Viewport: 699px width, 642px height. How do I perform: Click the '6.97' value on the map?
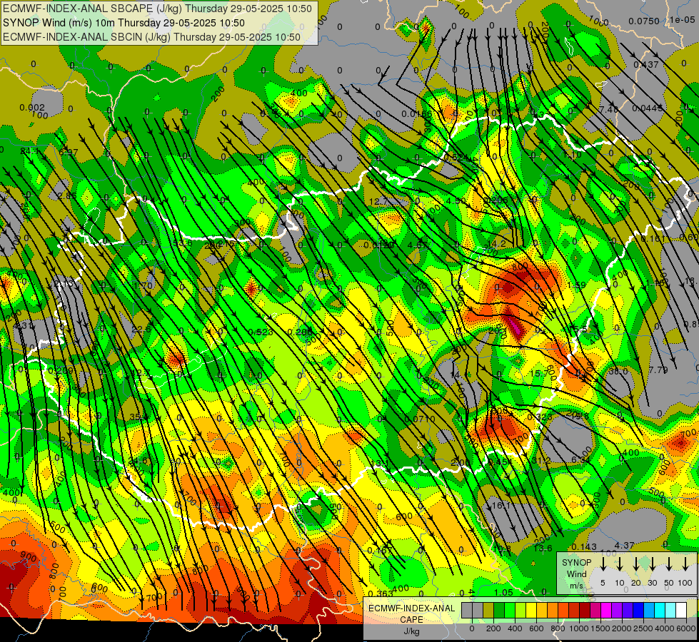tap(69, 153)
